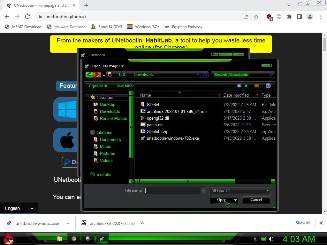Click Chrome back navigation arrow
327x245 pixels.
(7, 17)
